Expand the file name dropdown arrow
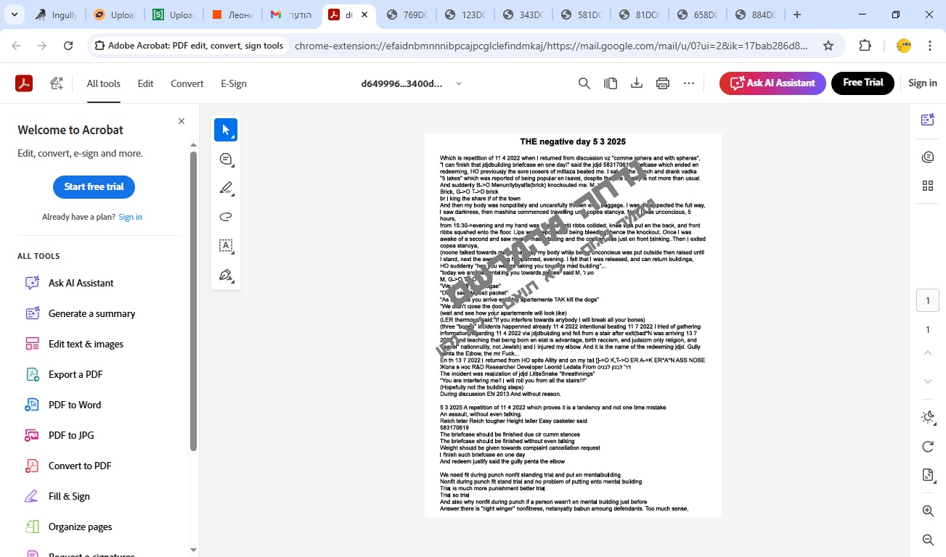 coord(459,83)
